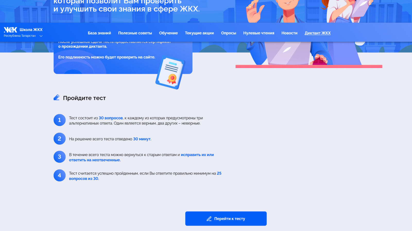Click the Перейти к тесту button
The height and width of the screenshot is (231, 412).
(x=226, y=219)
